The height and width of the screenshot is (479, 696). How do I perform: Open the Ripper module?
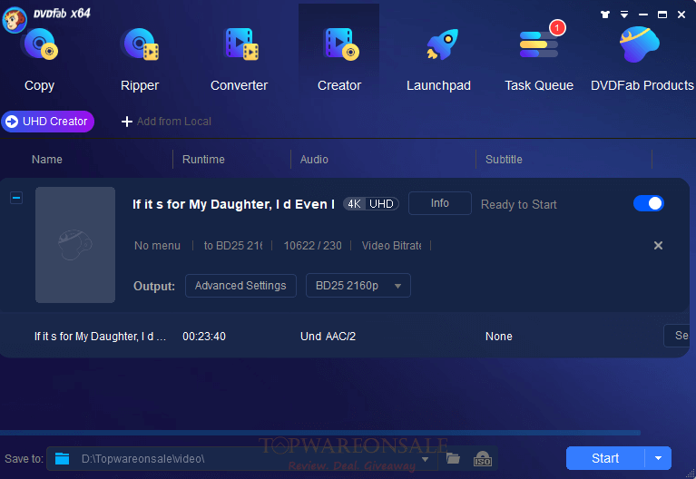coord(140,60)
